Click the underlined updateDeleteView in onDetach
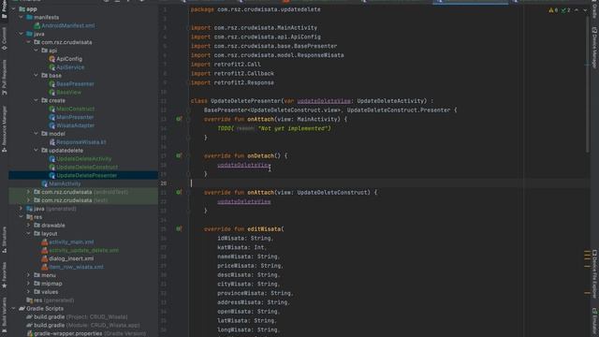The height and width of the screenshot is (337, 599). [243, 165]
